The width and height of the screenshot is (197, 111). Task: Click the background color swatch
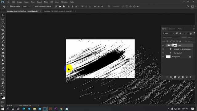pyautogui.click(x=4, y=98)
